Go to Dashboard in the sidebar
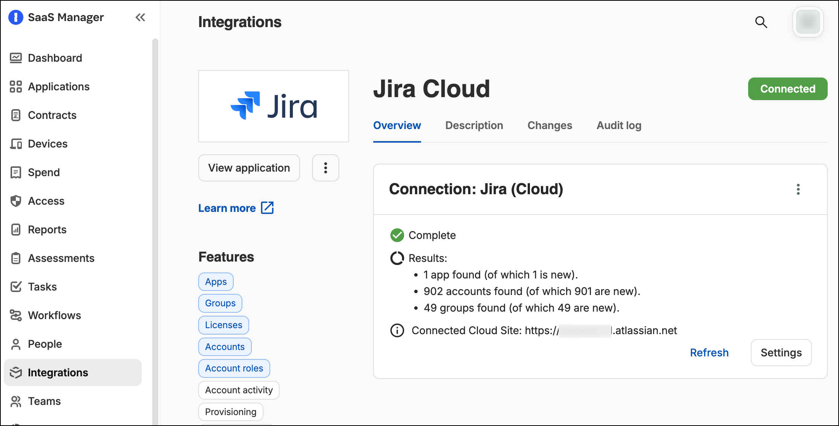The height and width of the screenshot is (426, 839). pos(55,58)
